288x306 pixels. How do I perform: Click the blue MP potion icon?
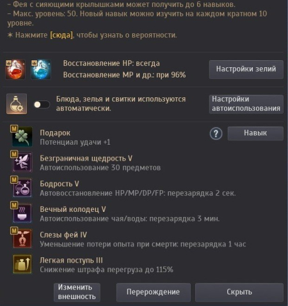pos(41,70)
